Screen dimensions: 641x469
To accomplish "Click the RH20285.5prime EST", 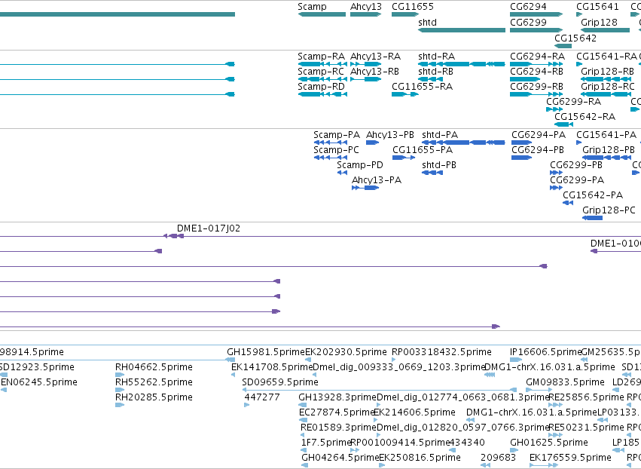I will point(120,405).
